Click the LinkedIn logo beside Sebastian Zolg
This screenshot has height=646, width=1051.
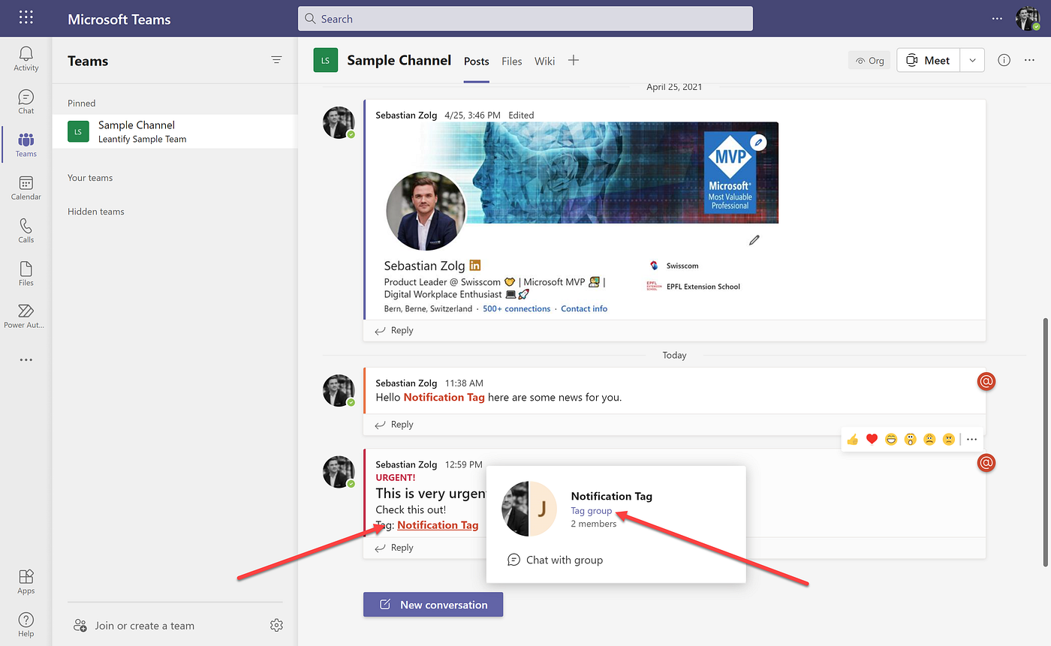(474, 265)
